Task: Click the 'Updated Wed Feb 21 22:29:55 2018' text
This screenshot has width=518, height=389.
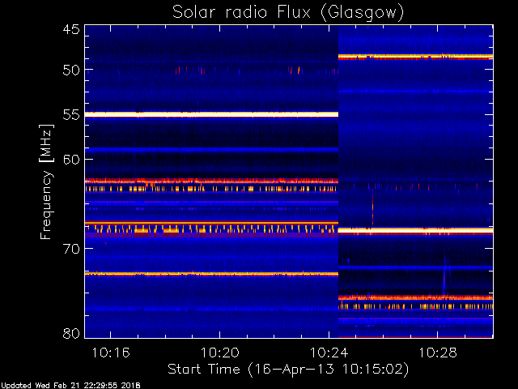Action: coord(70,386)
